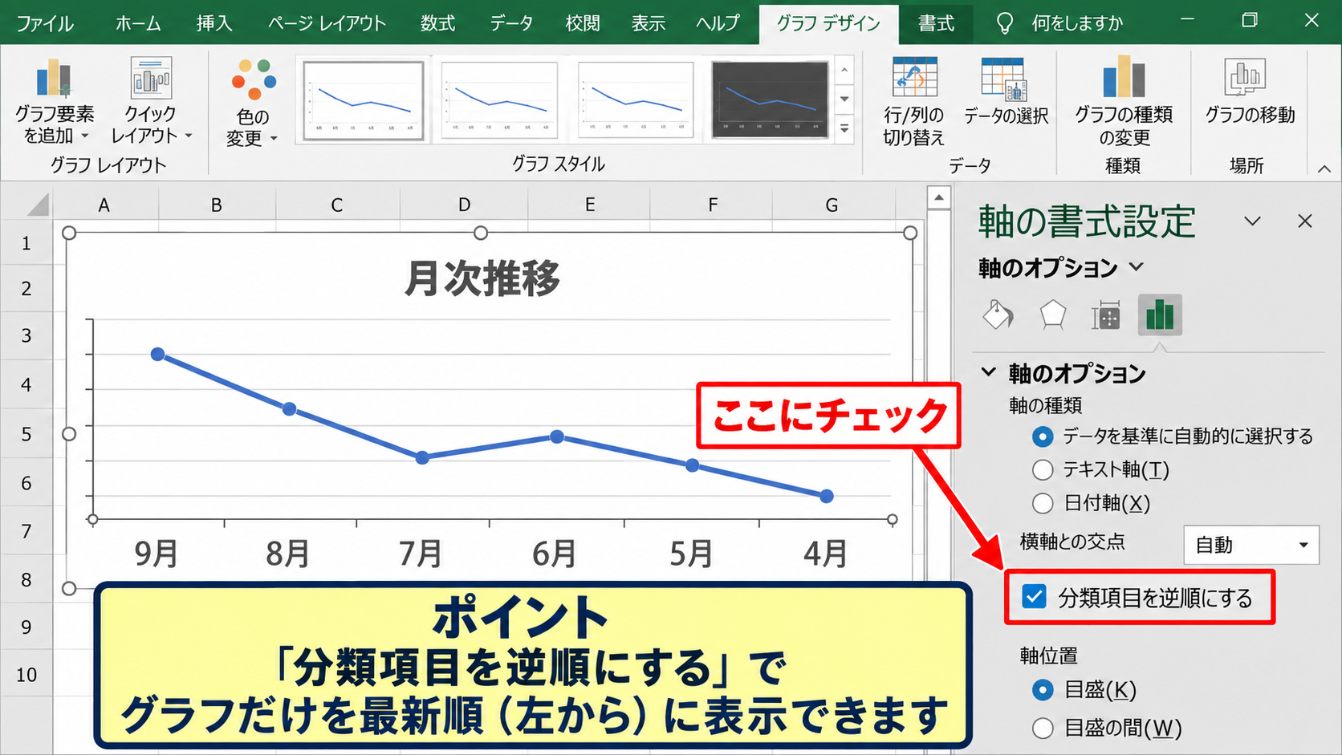This screenshot has width=1342, height=755.
Task: Expand chart styles gallery more button
Action: [x=844, y=128]
